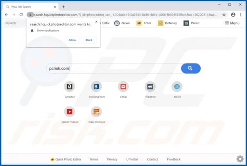Submit search with the blue magnifier button
This screenshot has width=247, height=166.
click(191, 68)
